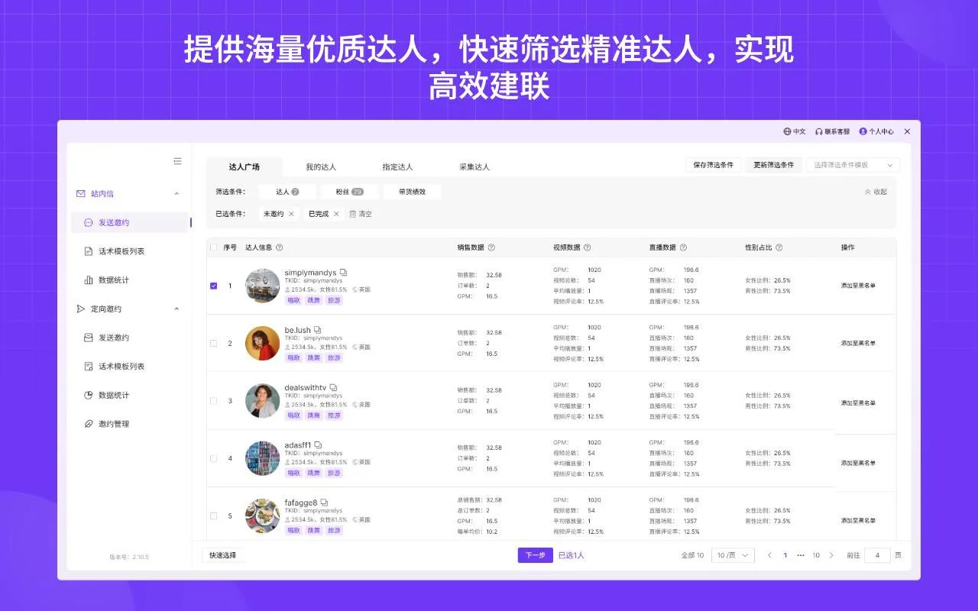Viewport: 978px width, 611px height.
Task: Show the 直播数据 help tooltip icon
Action: [683, 247]
